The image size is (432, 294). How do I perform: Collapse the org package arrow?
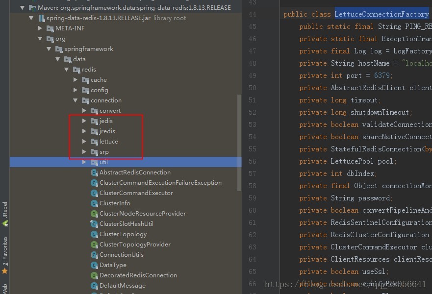coord(40,39)
